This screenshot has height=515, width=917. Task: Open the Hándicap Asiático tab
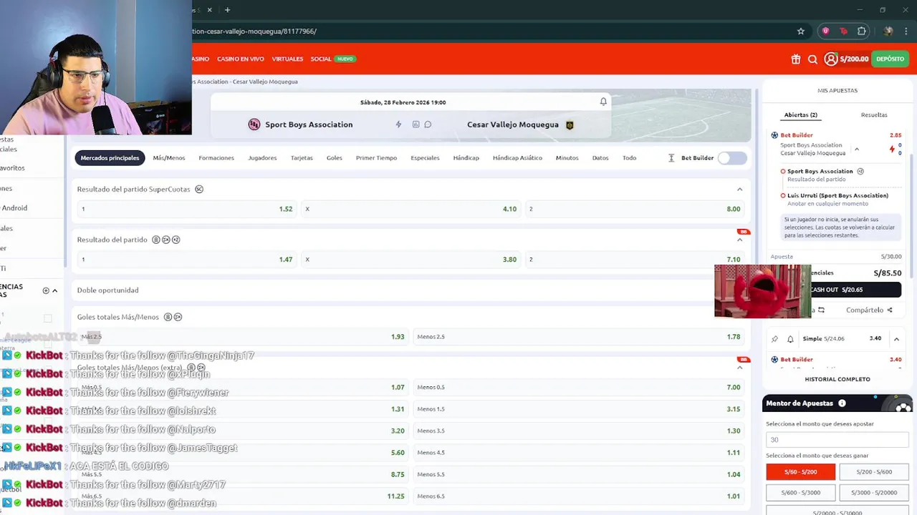517,158
